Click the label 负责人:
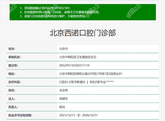 pyautogui.click(x=13, y=107)
